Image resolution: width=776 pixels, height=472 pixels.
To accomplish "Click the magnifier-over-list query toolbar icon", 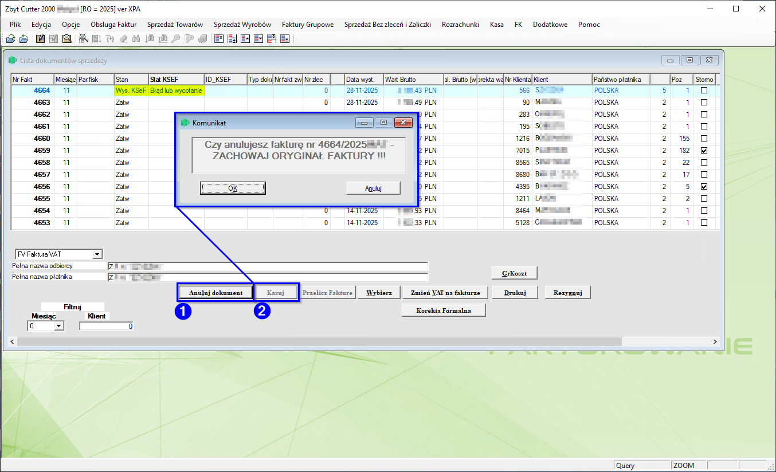I will [x=84, y=39].
